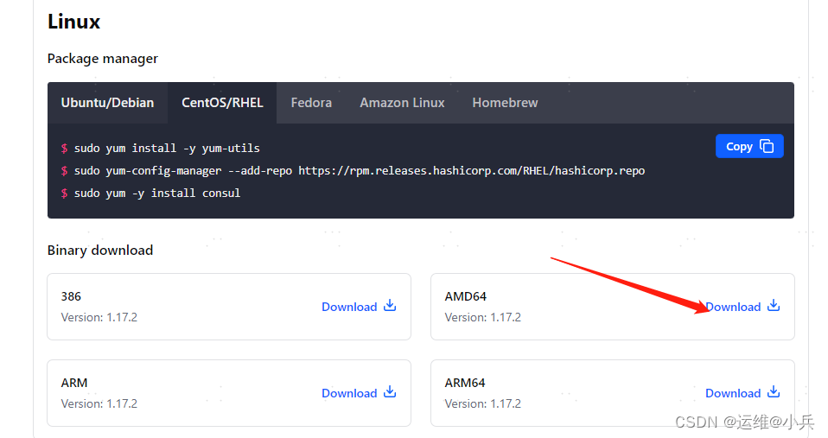Image resolution: width=828 pixels, height=438 pixels.
Task: Click the download arrow icon for AMD64
Action: 774,306
